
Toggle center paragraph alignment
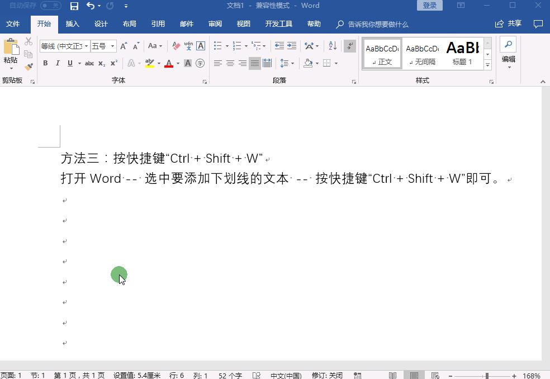pyautogui.click(x=230, y=63)
